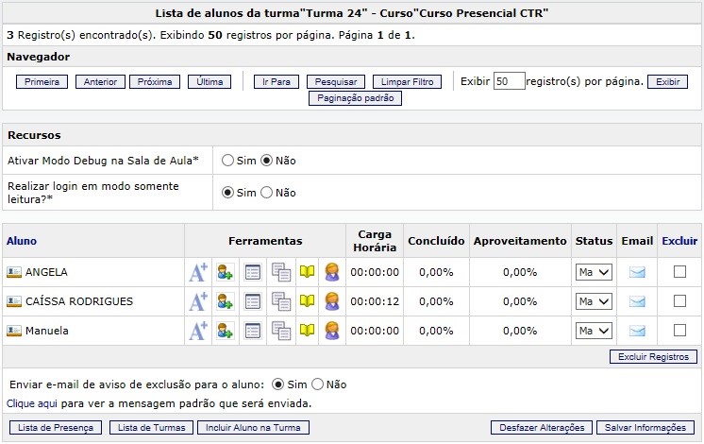Select Não for exclusion warning e-mail

[318, 384]
